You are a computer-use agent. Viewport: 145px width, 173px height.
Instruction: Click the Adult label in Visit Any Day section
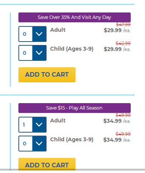(58, 30)
